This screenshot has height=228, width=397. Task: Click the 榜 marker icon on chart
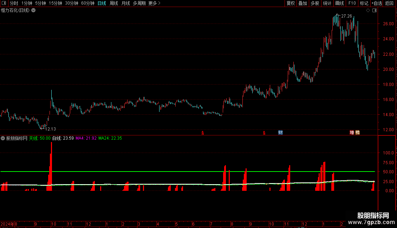pos(358,133)
